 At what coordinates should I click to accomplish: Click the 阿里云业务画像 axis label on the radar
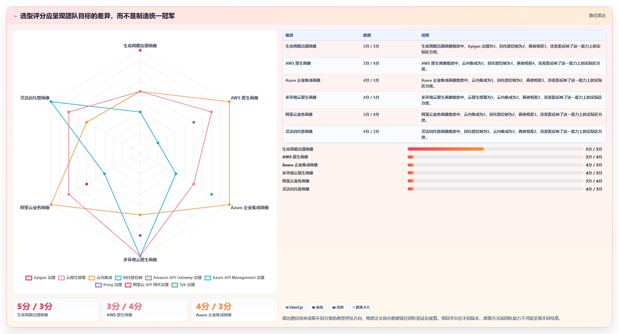click(x=35, y=208)
